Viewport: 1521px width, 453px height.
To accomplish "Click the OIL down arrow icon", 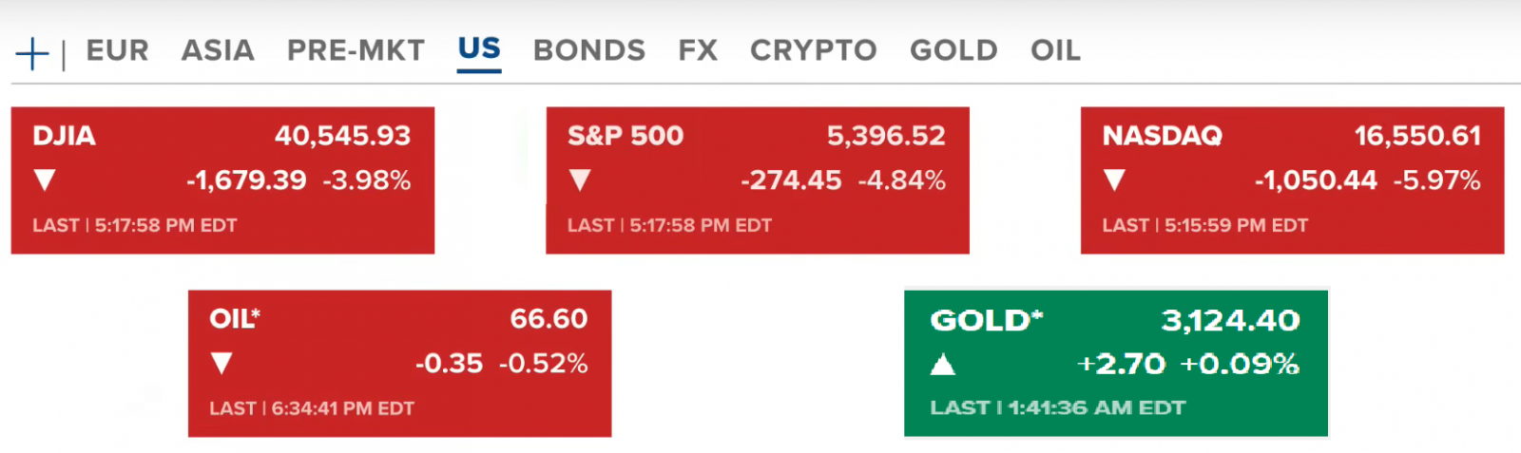I will tap(221, 363).
